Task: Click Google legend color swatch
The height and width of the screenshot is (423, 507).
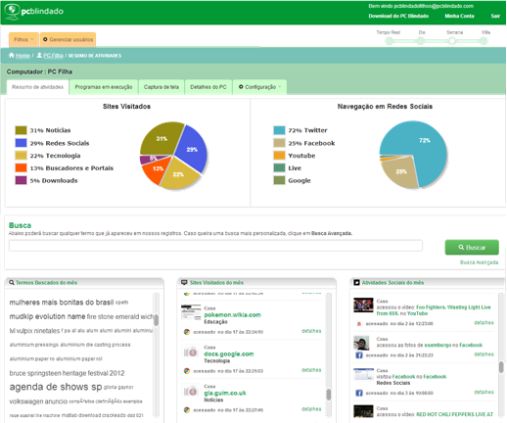Action: pos(279,180)
